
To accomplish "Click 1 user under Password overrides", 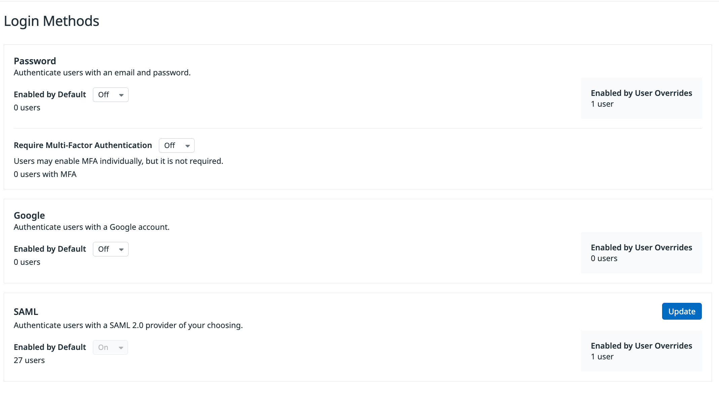I will pyautogui.click(x=602, y=104).
